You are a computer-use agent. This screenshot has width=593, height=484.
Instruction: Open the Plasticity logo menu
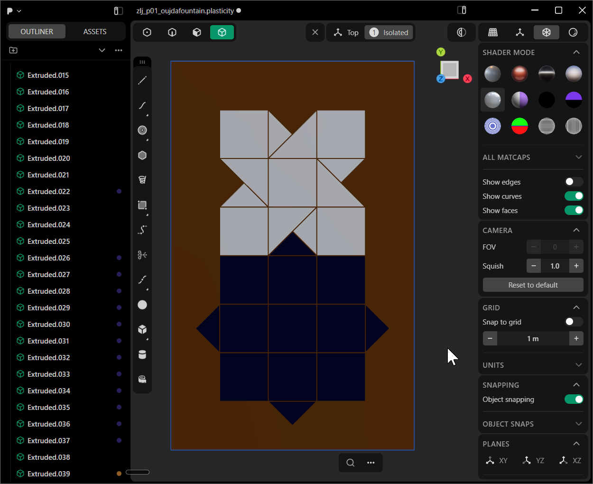click(14, 10)
